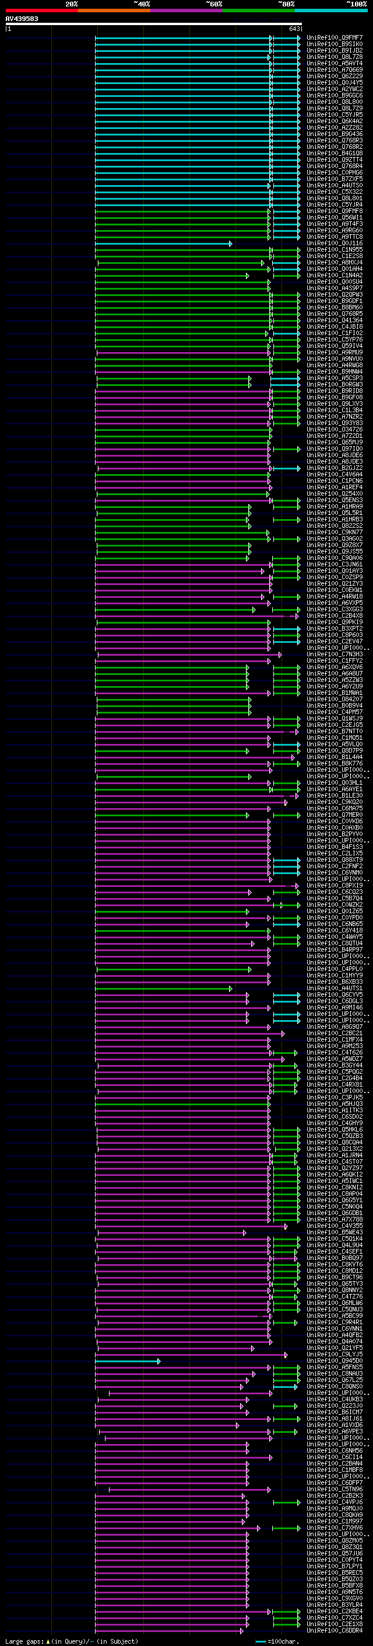Choose the UniRef100_Q00SU4 entry
The image size is (373, 1646).
tap(335, 282)
